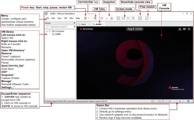Collapse the My Computer tree node
The image size is (194, 120).
(47, 31)
